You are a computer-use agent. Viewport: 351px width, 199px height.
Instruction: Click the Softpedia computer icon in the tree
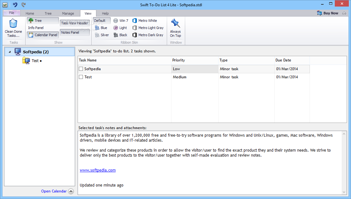coord(18,51)
